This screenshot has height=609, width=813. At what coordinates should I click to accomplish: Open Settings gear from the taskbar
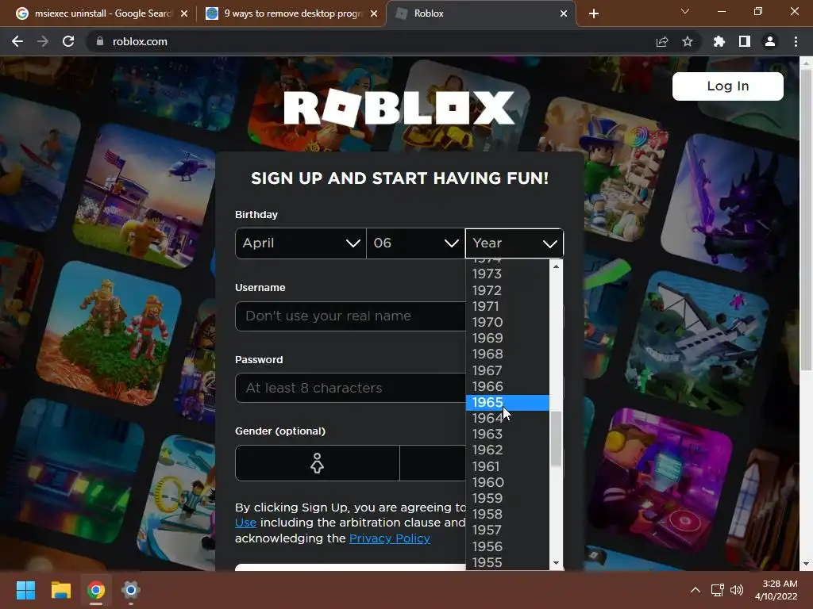[x=131, y=590]
